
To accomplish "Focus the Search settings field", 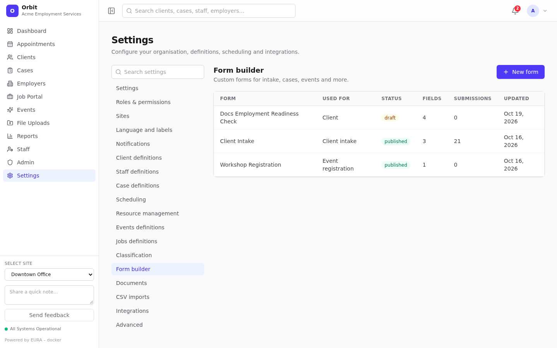I will (x=158, y=72).
